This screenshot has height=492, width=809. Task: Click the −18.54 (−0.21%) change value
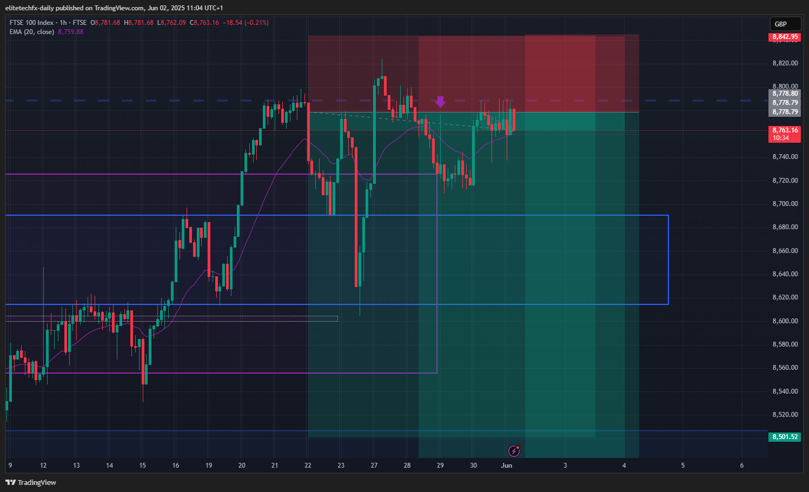(246, 23)
